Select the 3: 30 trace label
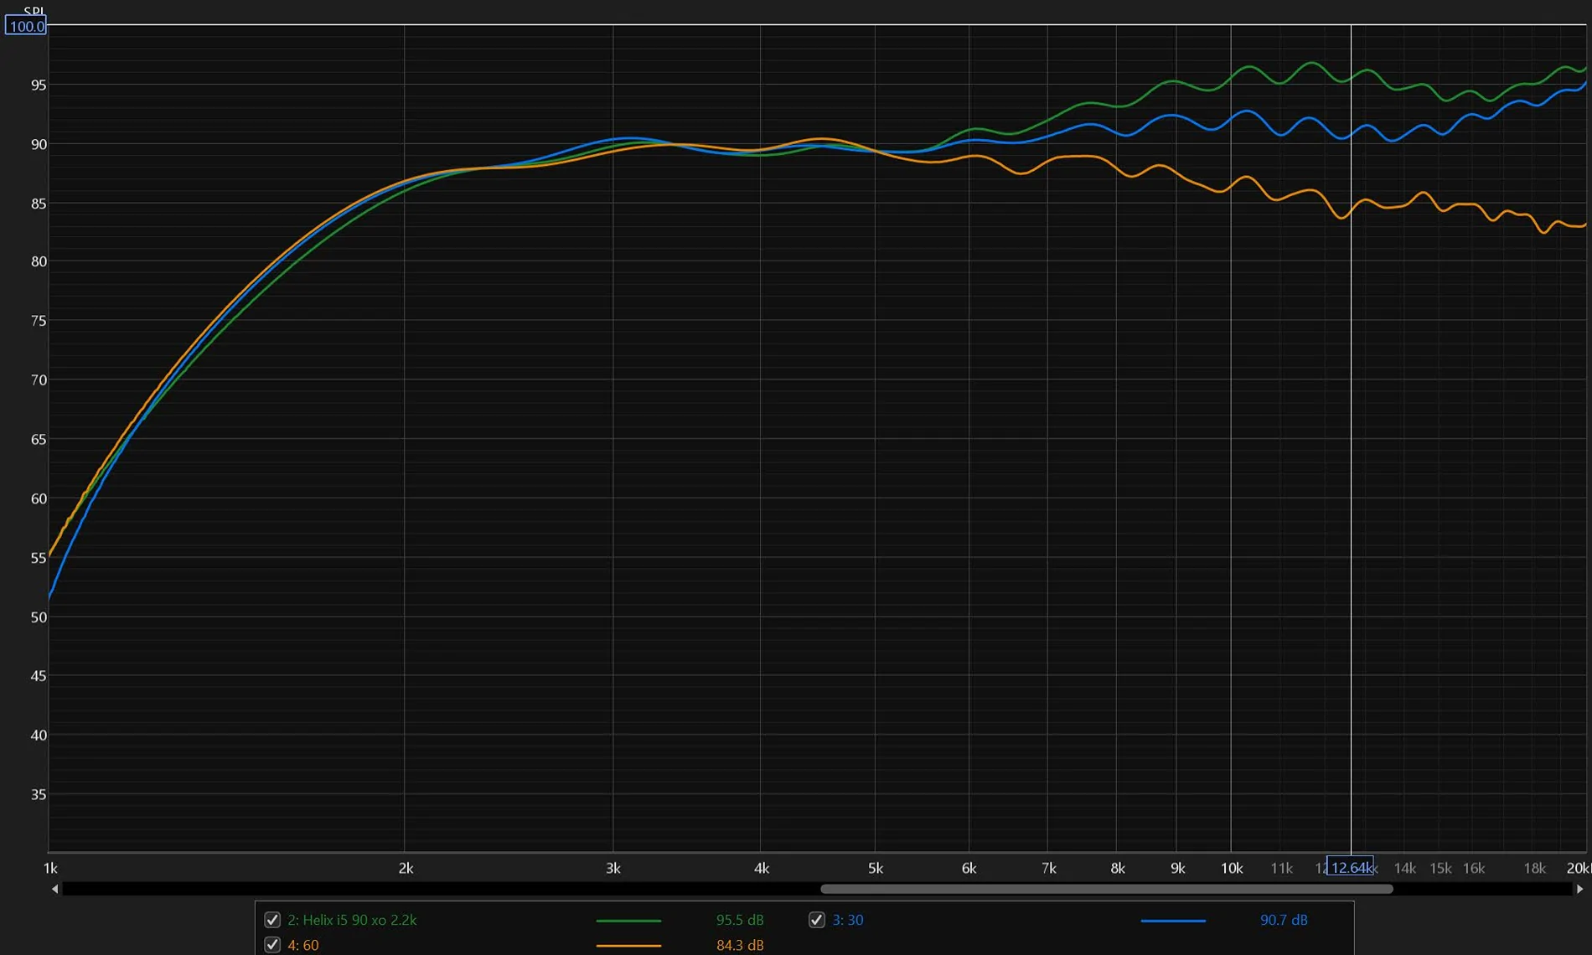1592x955 pixels. coord(847,920)
